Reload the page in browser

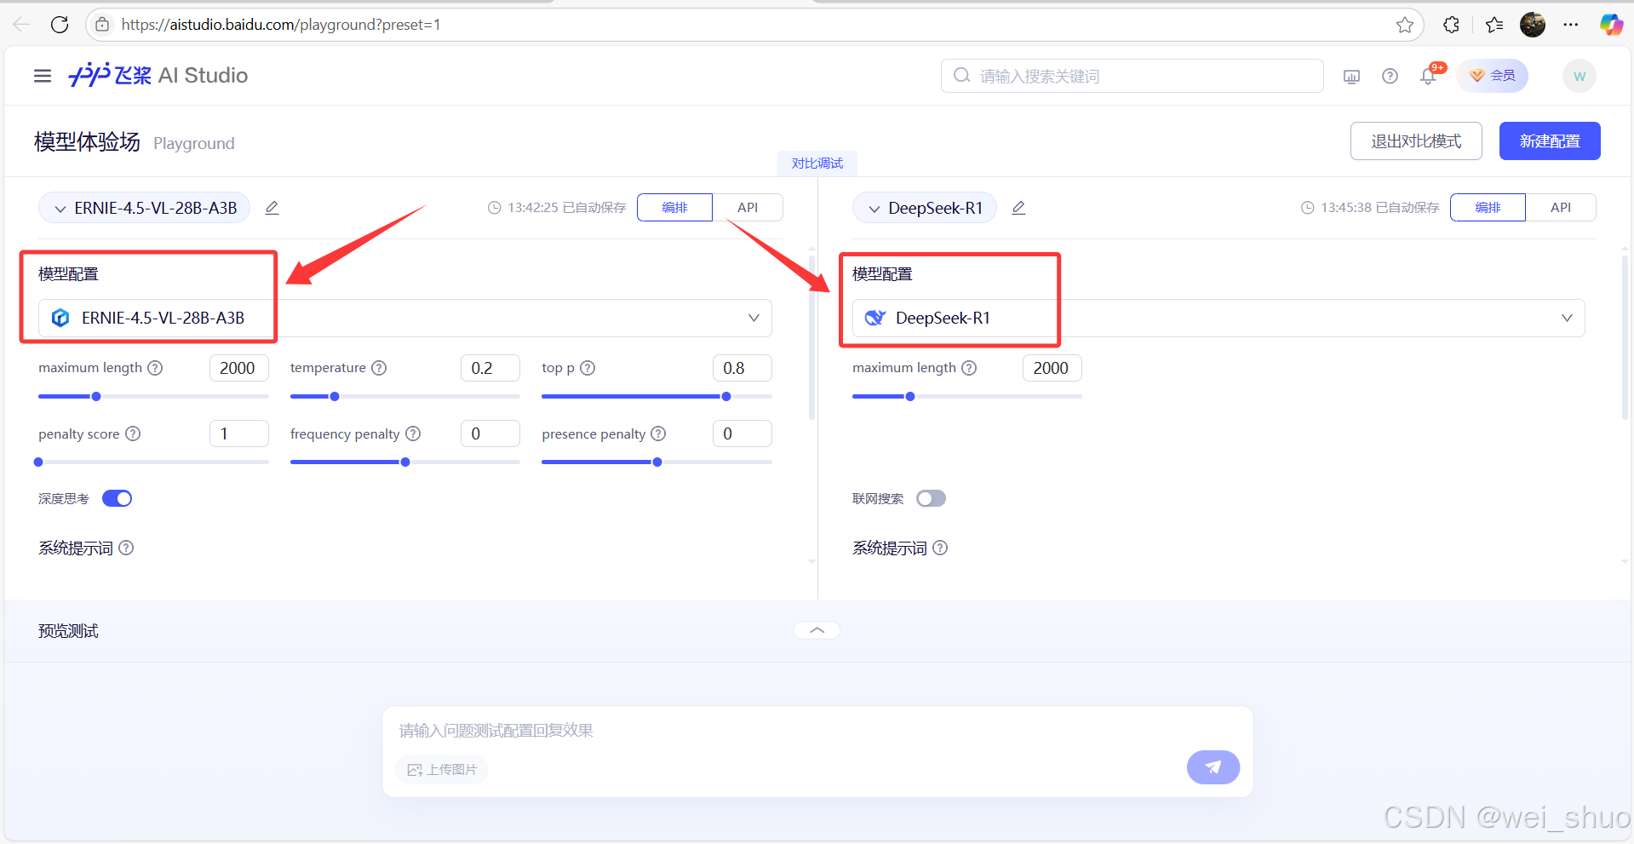coord(60,25)
